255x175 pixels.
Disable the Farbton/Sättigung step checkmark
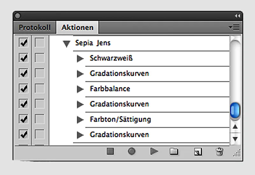[23, 119]
